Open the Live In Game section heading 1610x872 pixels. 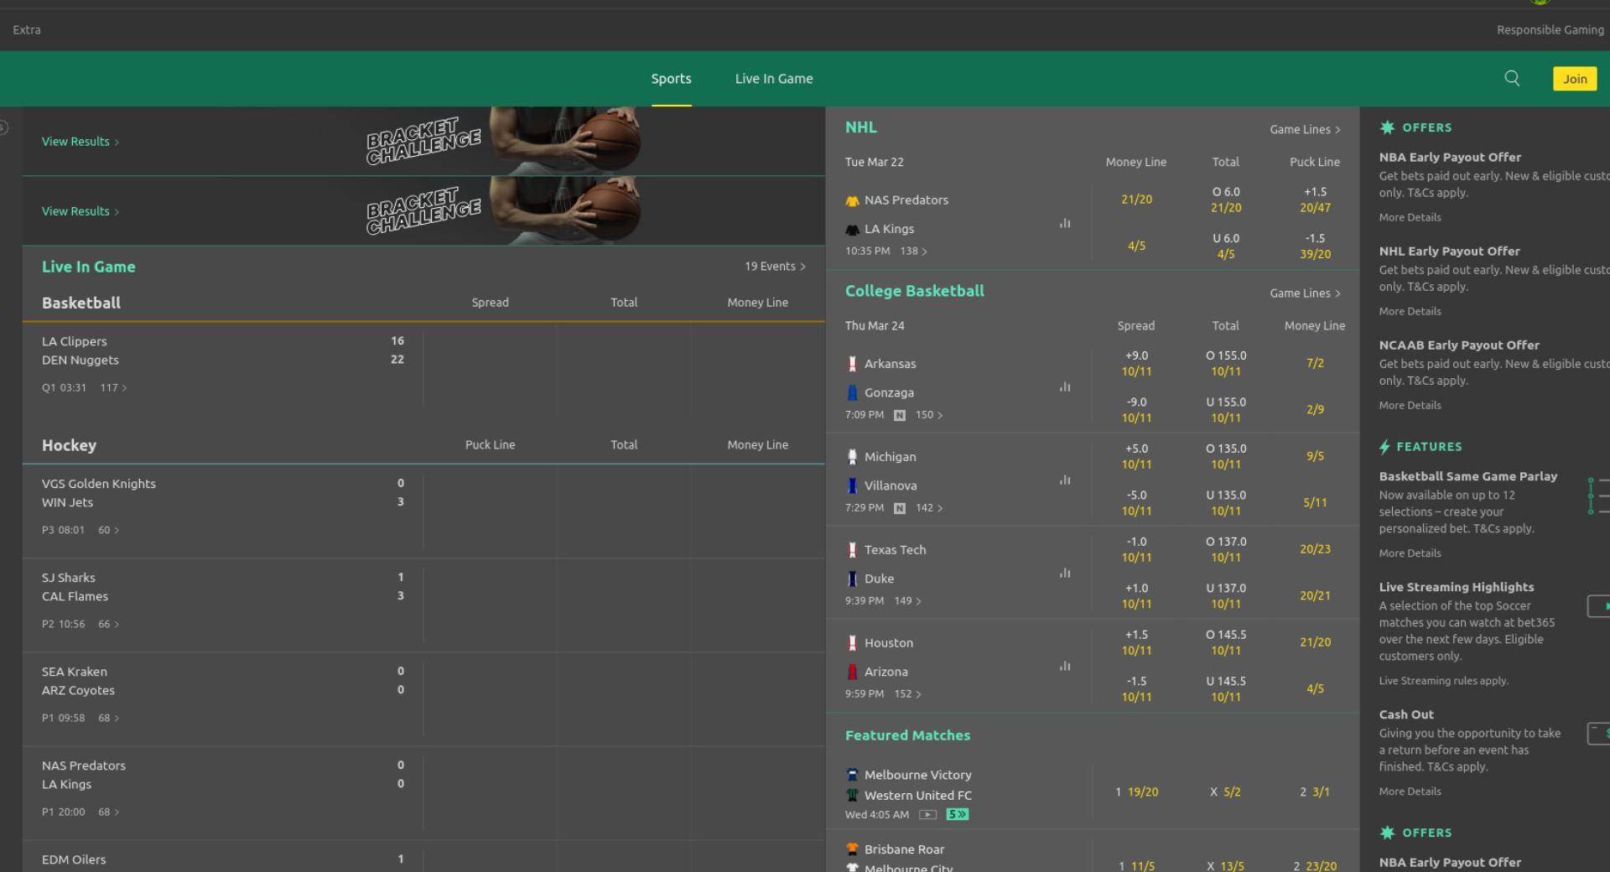[89, 267]
